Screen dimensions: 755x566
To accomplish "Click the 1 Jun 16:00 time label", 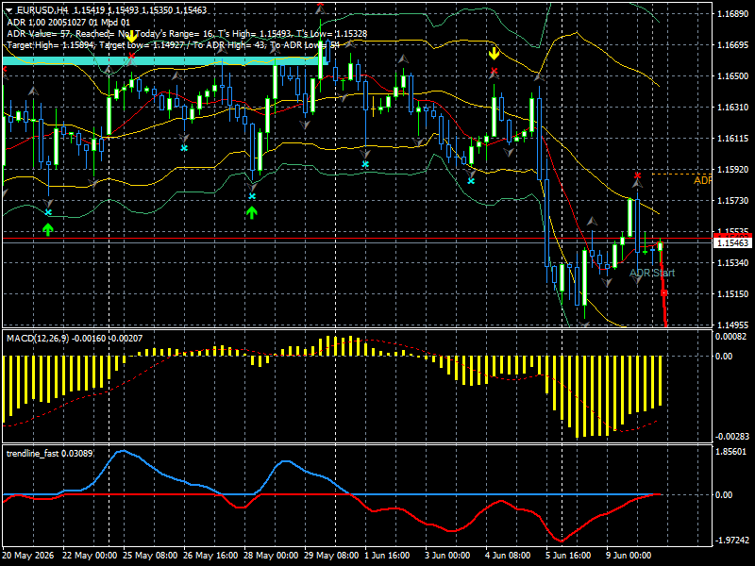I will pyautogui.click(x=387, y=556).
